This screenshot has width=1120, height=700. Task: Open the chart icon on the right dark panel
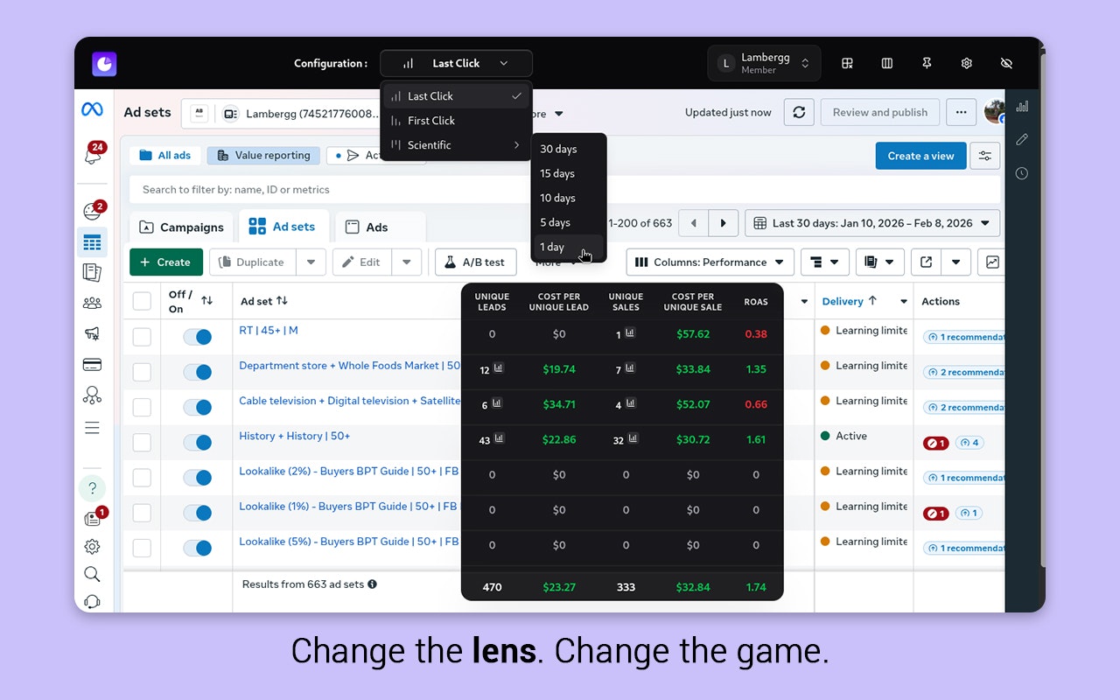point(1022,106)
